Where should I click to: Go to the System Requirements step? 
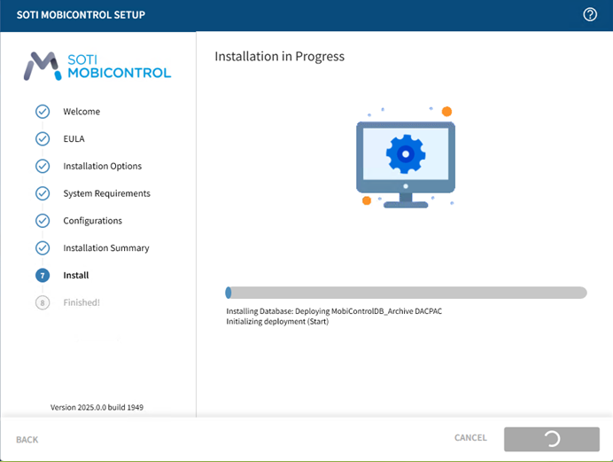106,193
